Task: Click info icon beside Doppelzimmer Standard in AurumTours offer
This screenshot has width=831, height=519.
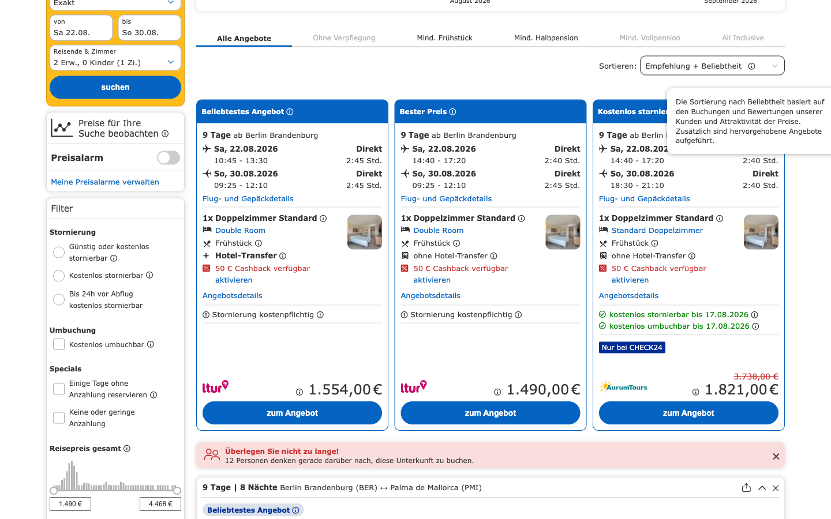Action: coord(720,219)
